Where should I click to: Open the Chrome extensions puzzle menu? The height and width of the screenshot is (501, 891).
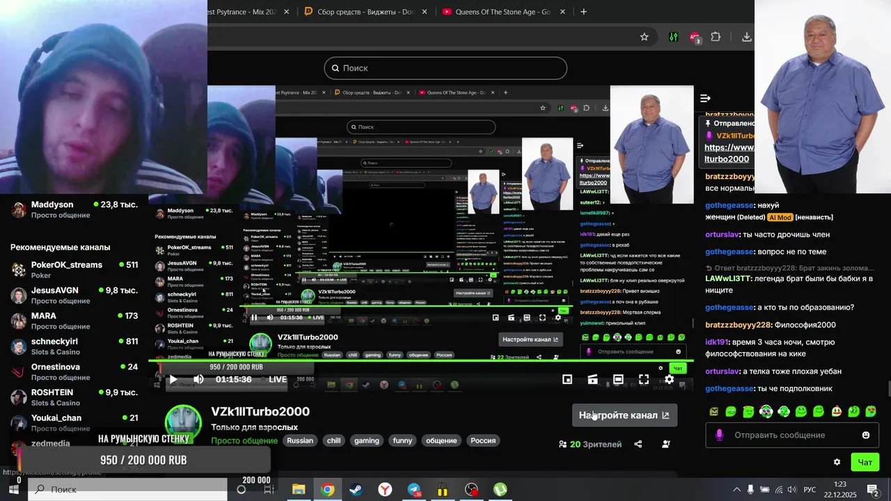coord(716,37)
